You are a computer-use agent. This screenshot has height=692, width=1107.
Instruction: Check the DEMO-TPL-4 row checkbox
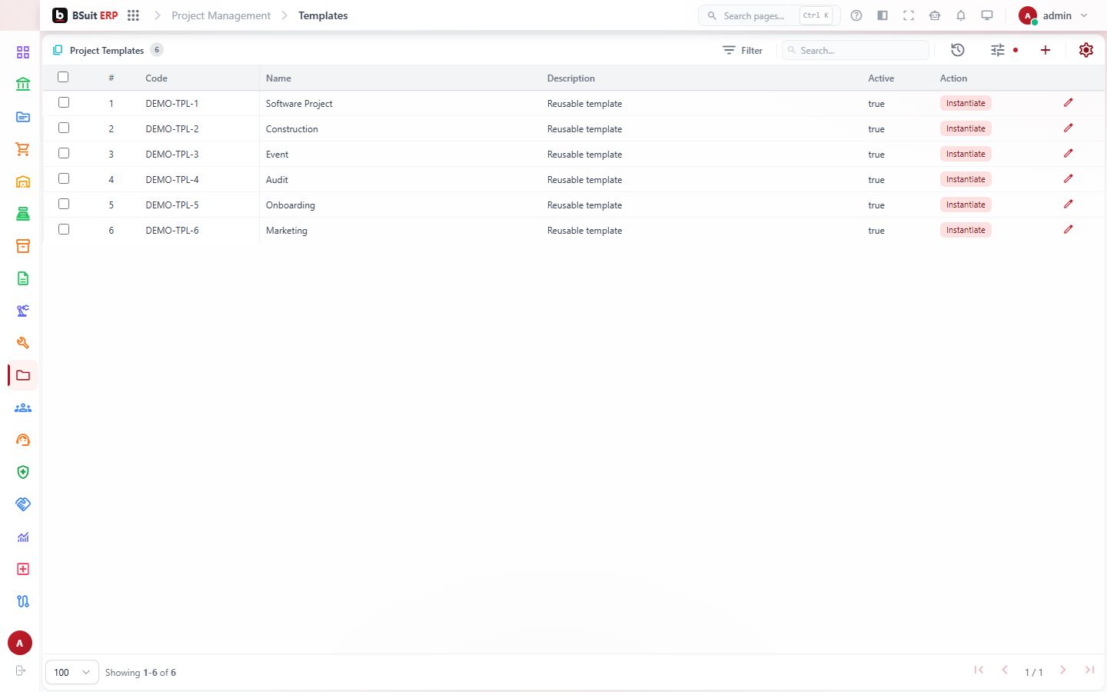[x=64, y=178]
